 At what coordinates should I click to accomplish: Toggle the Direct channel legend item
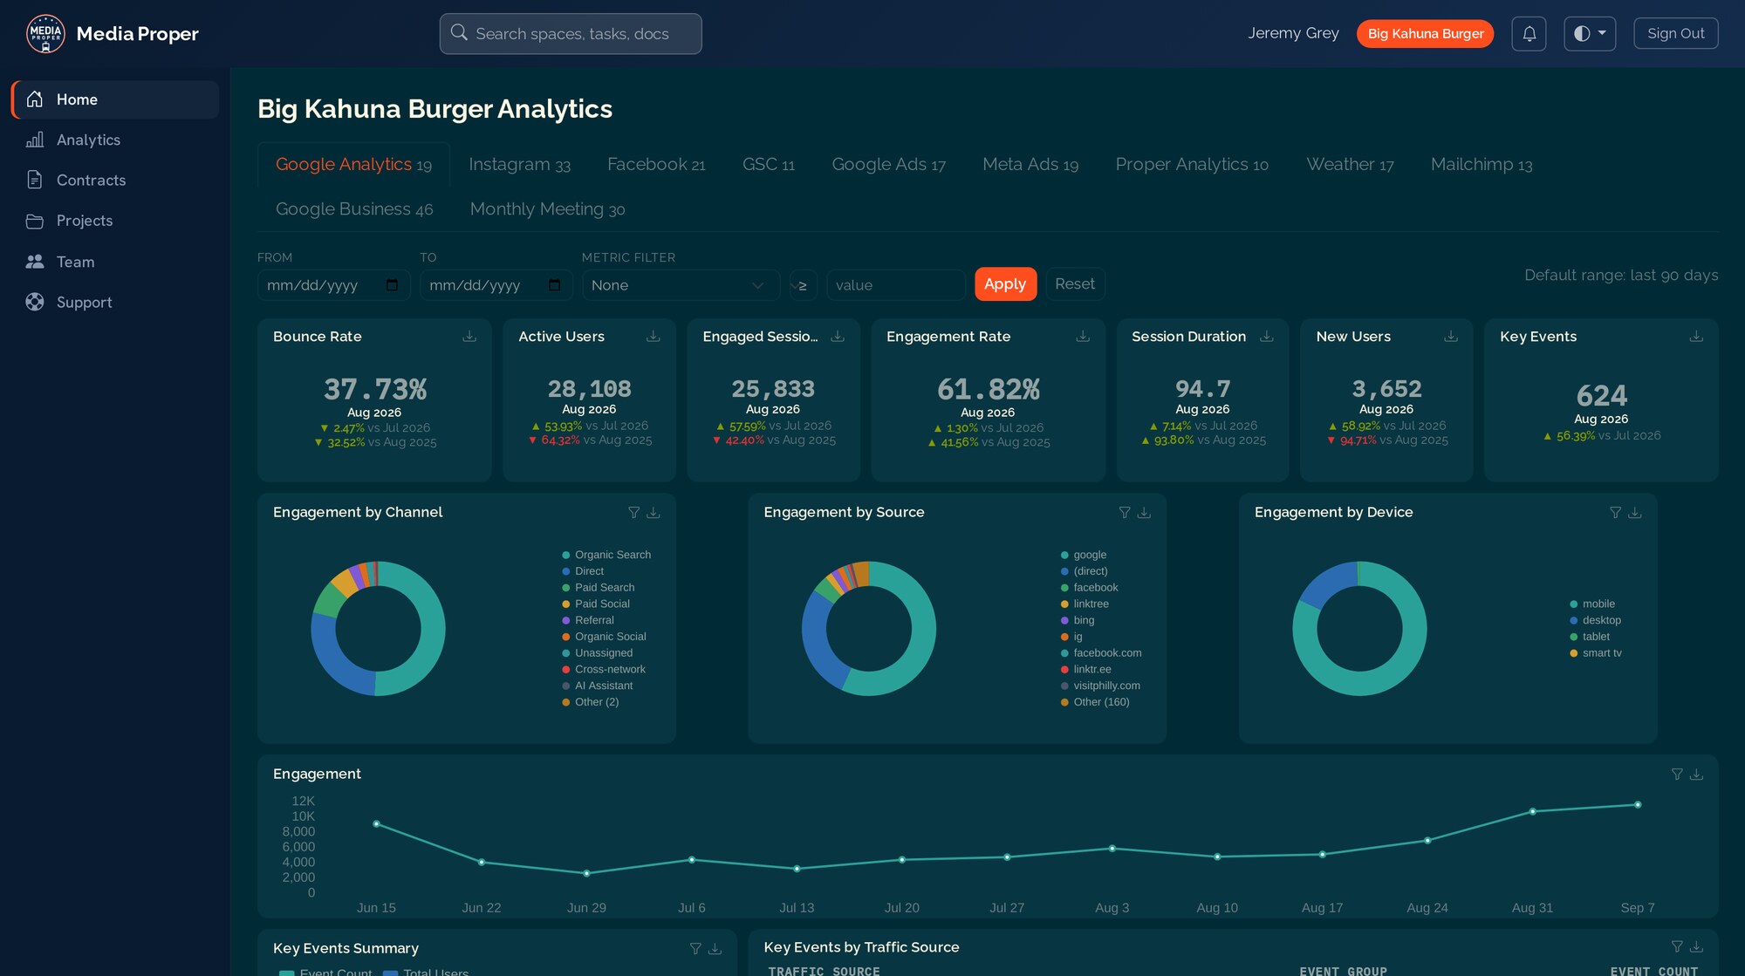point(583,571)
